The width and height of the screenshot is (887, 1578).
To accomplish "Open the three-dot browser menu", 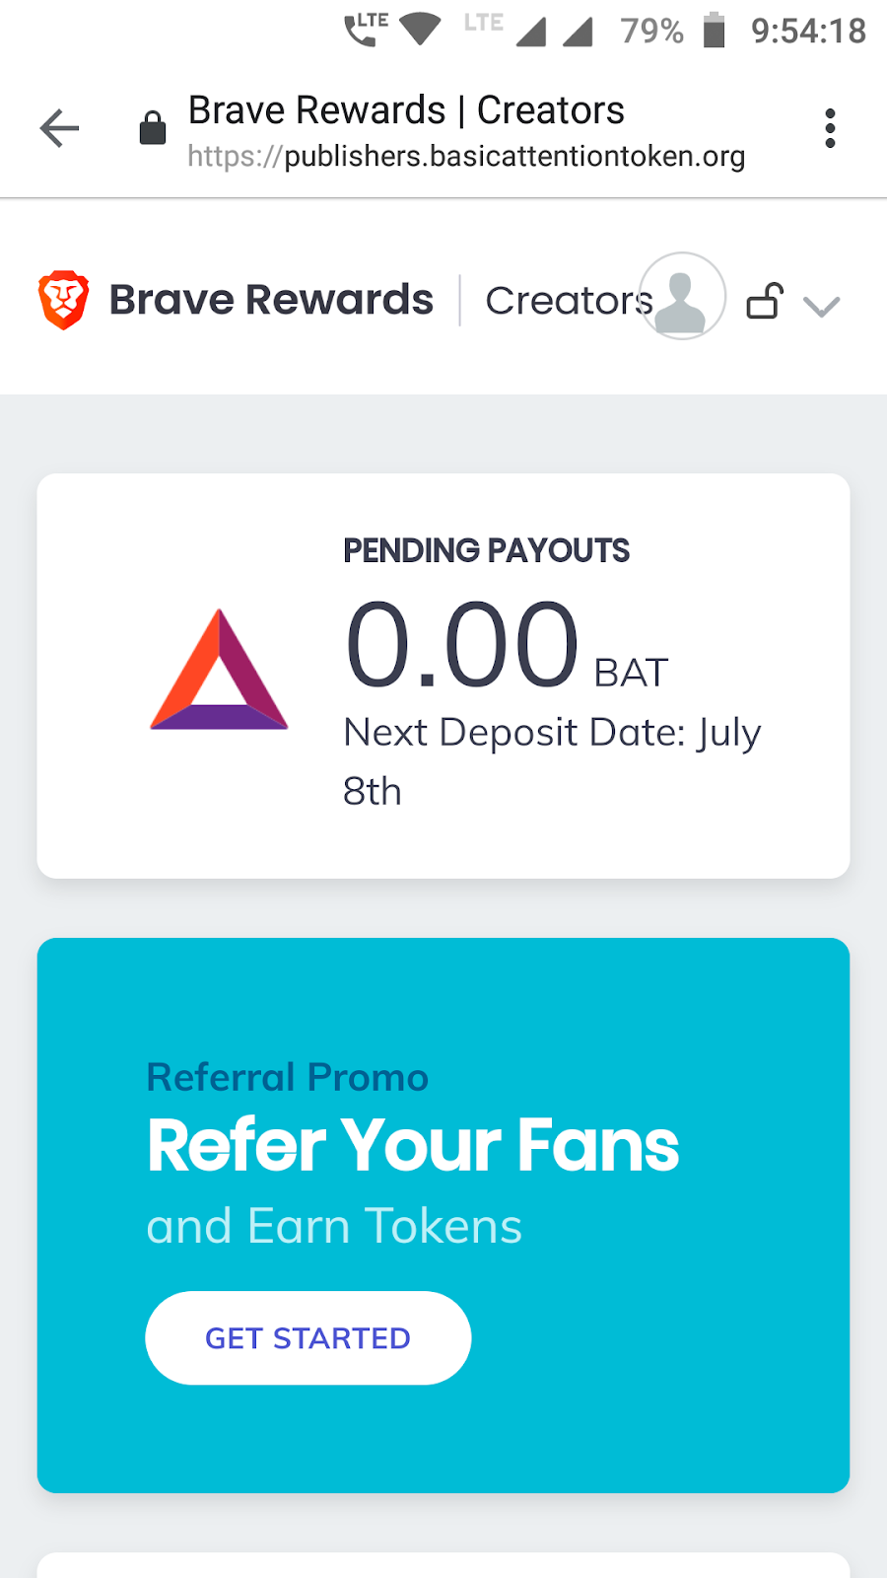I will (x=830, y=128).
